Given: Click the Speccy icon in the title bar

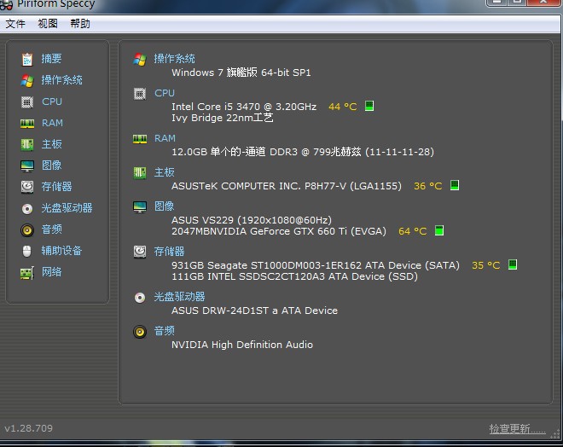Looking at the screenshot, I should point(7,5).
